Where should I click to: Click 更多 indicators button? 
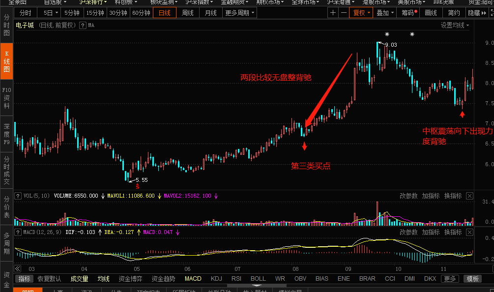450,279
